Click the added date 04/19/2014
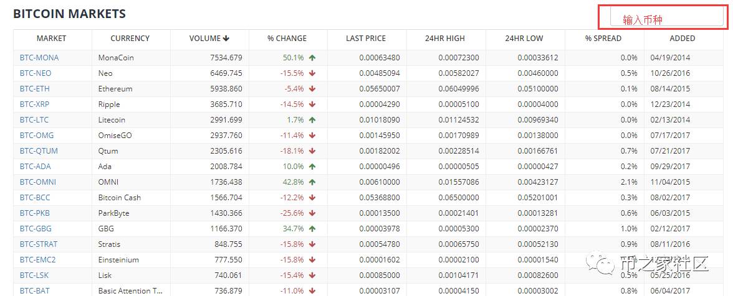The image size is (733, 296). click(x=670, y=58)
